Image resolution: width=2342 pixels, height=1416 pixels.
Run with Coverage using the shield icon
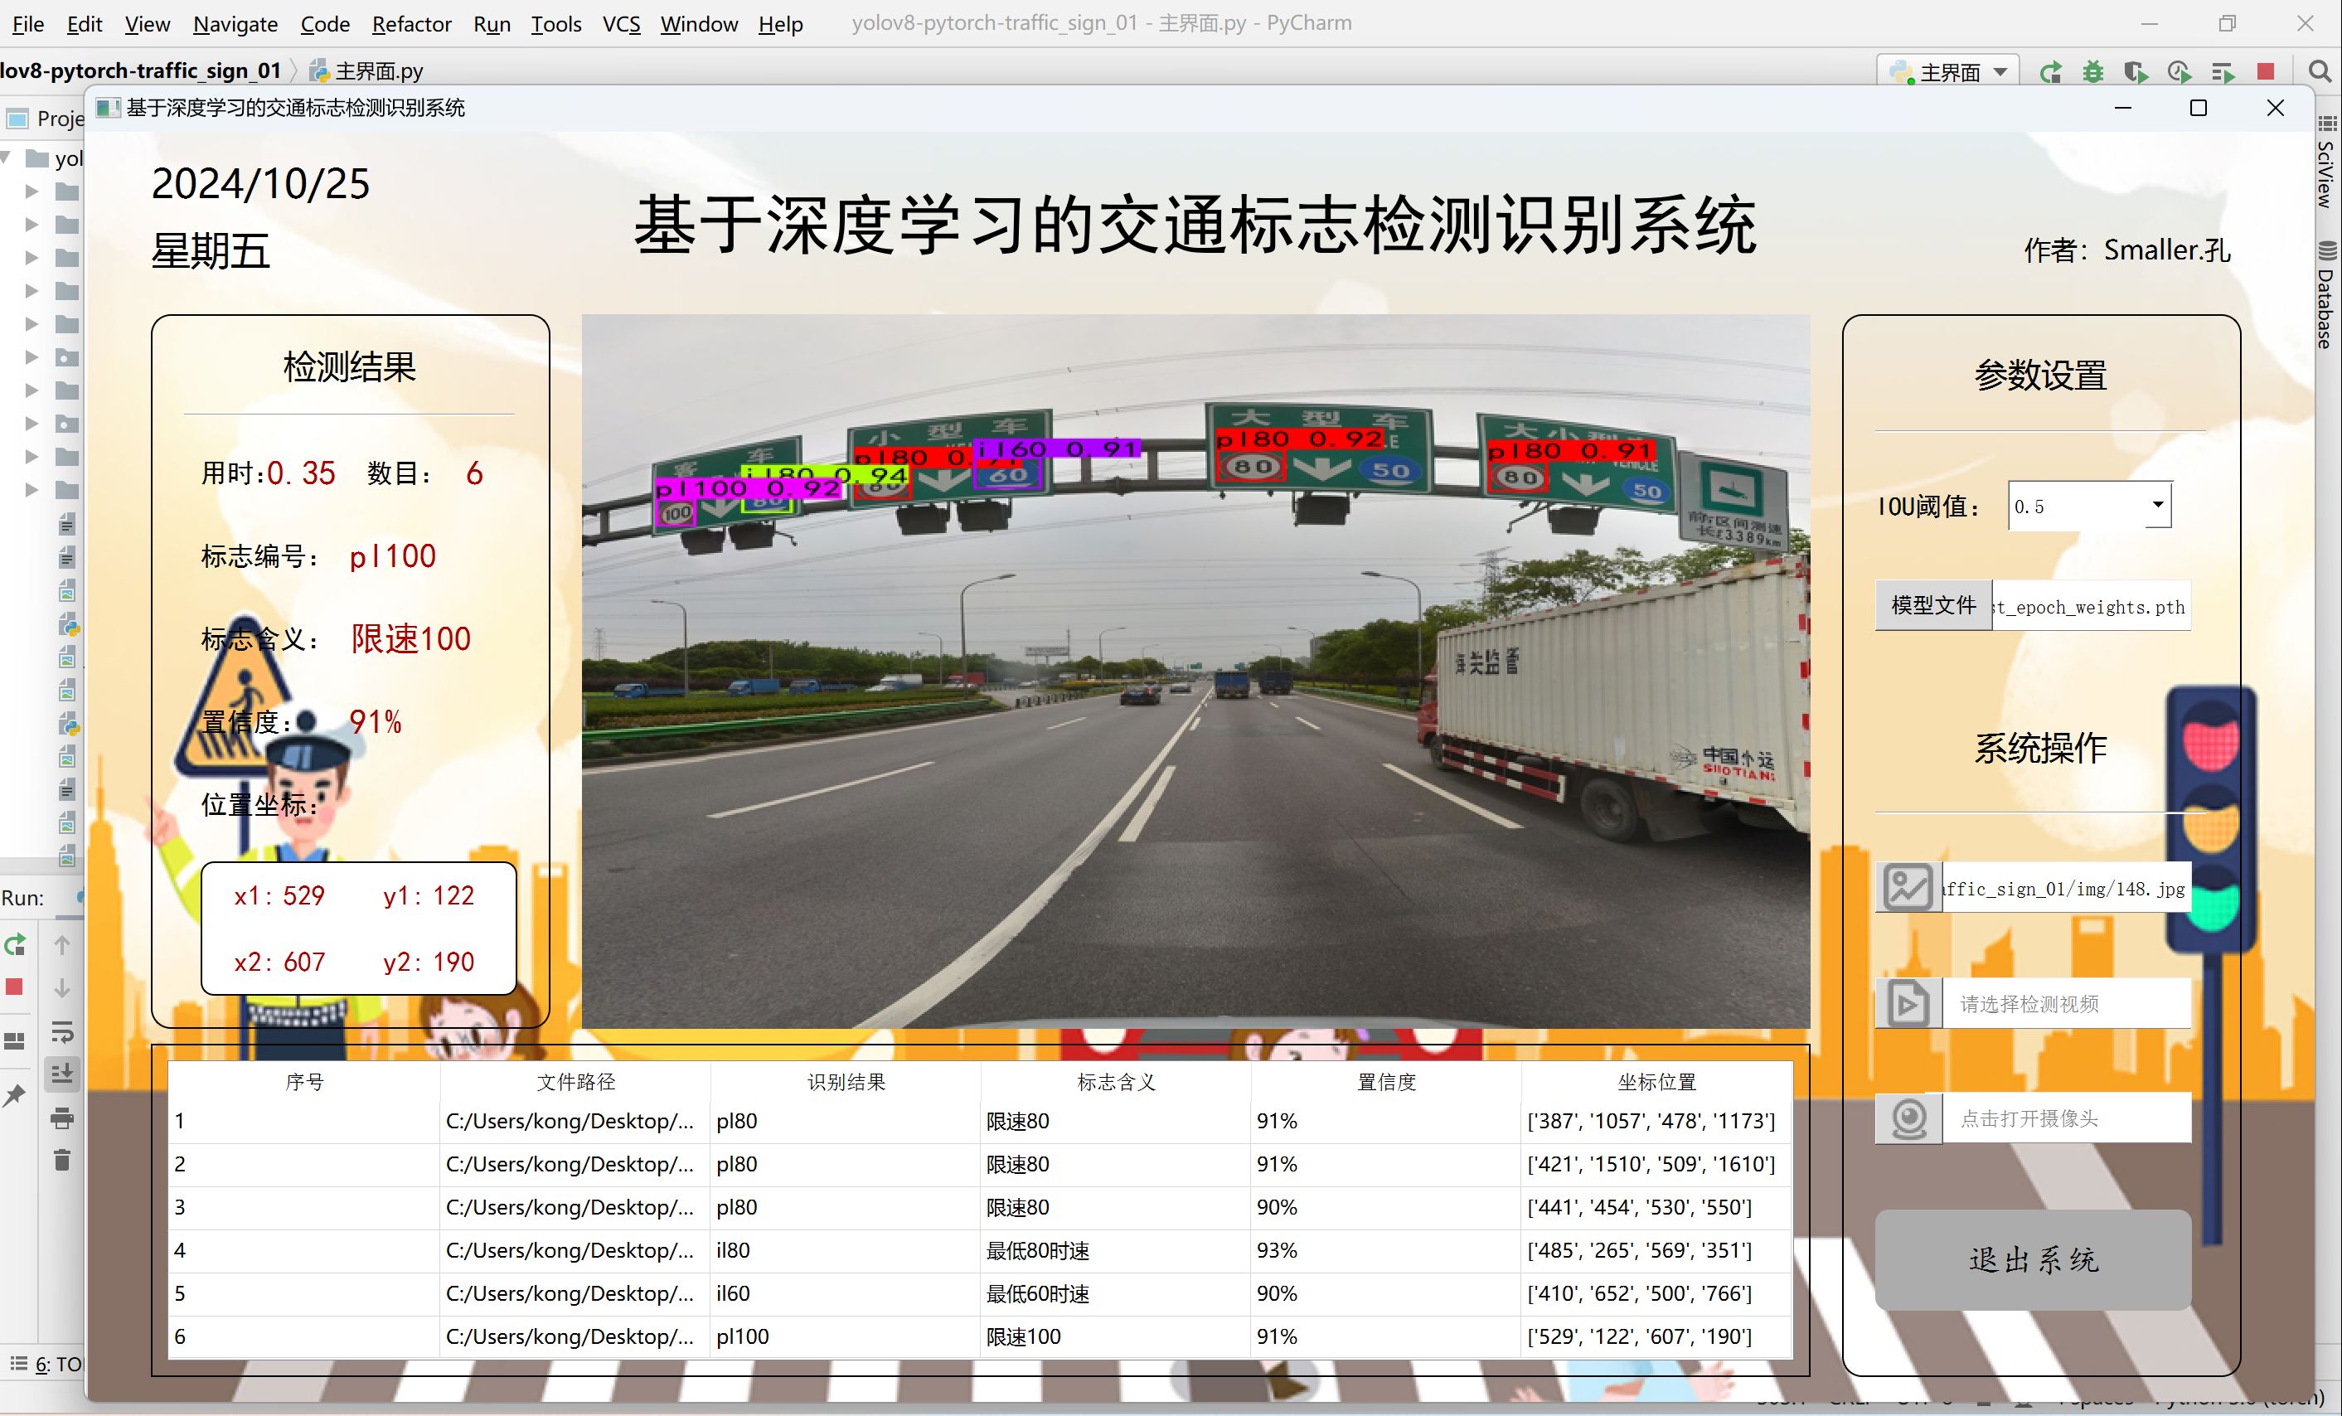pos(2136,72)
